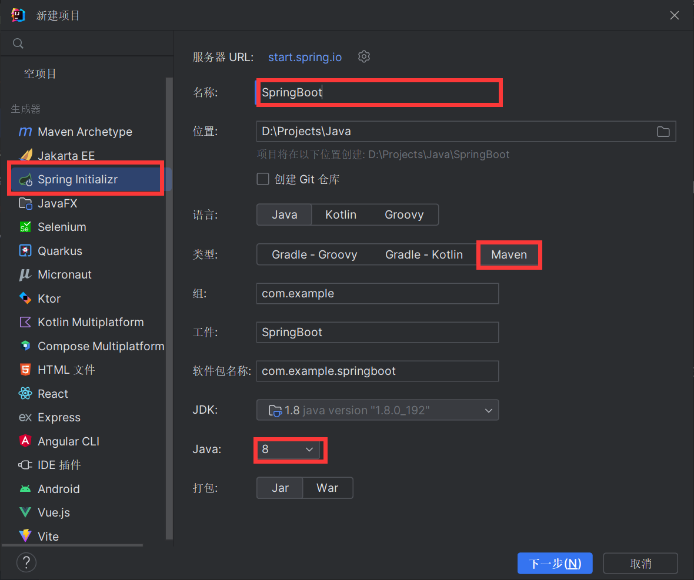Screen dimensions: 694x580
Task: Click the generator list vertical scrollbar
Action: coord(169,309)
